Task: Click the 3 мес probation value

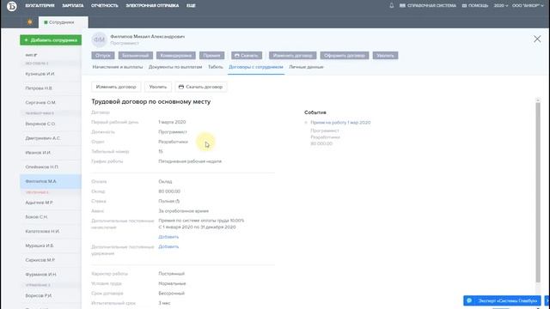Action: point(164,303)
